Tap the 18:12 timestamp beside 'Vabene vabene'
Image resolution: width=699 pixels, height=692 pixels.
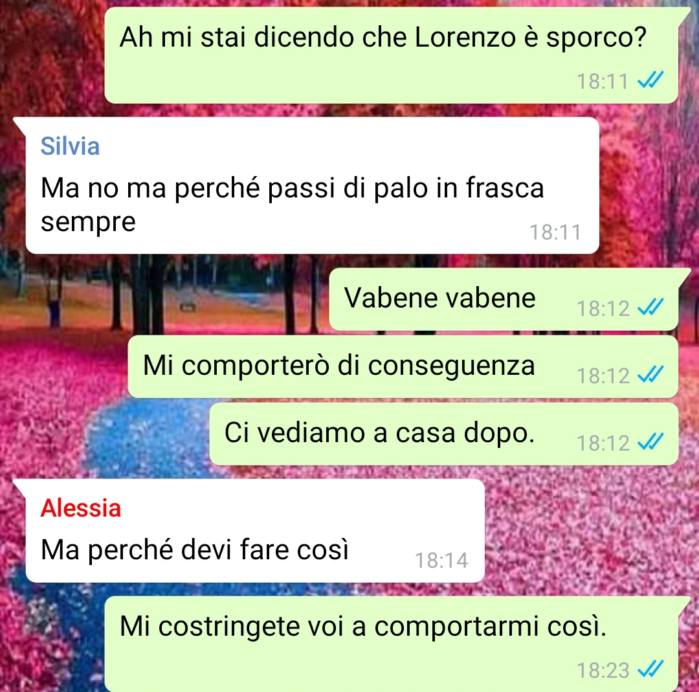(x=603, y=309)
